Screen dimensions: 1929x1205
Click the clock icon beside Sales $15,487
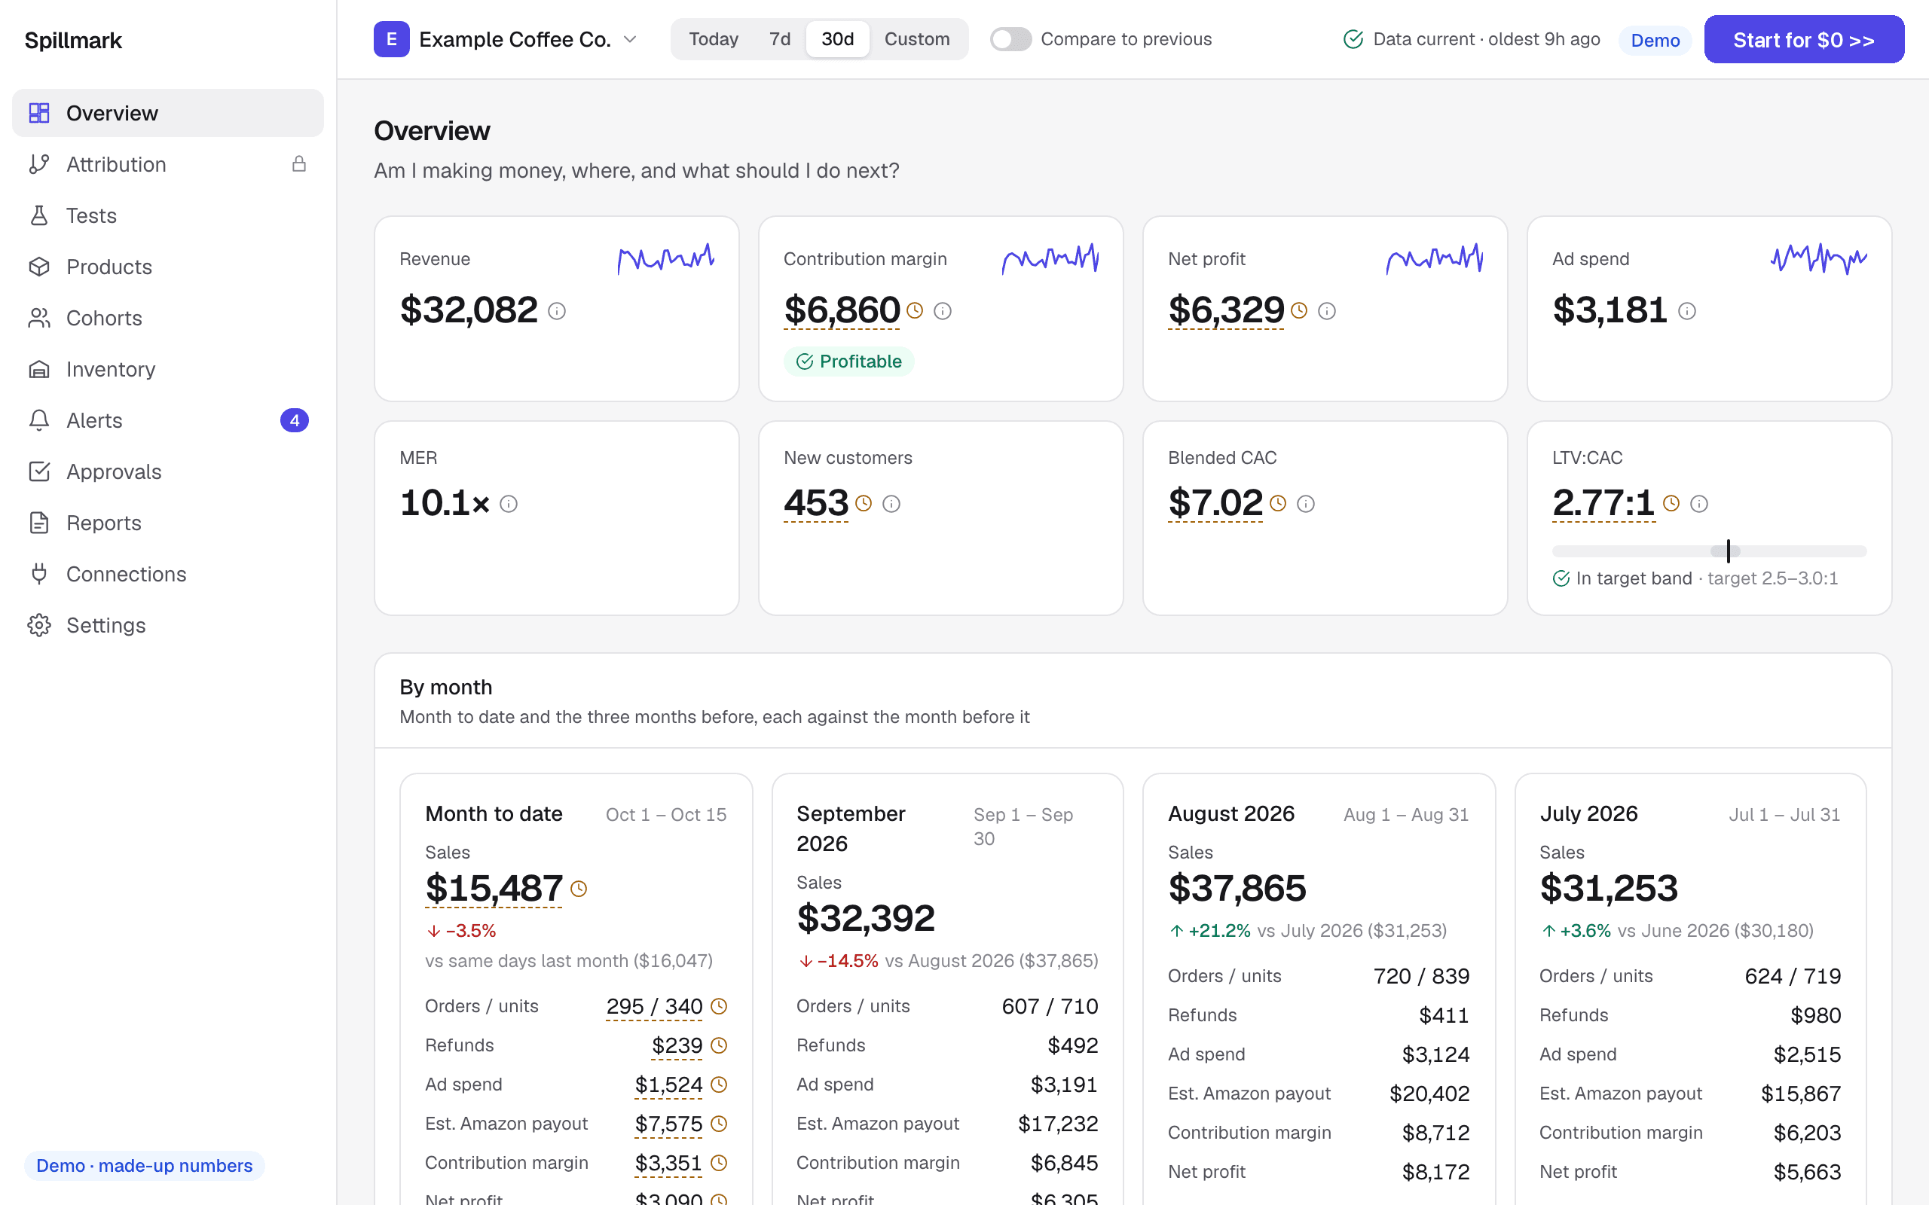click(x=579, y=889)
